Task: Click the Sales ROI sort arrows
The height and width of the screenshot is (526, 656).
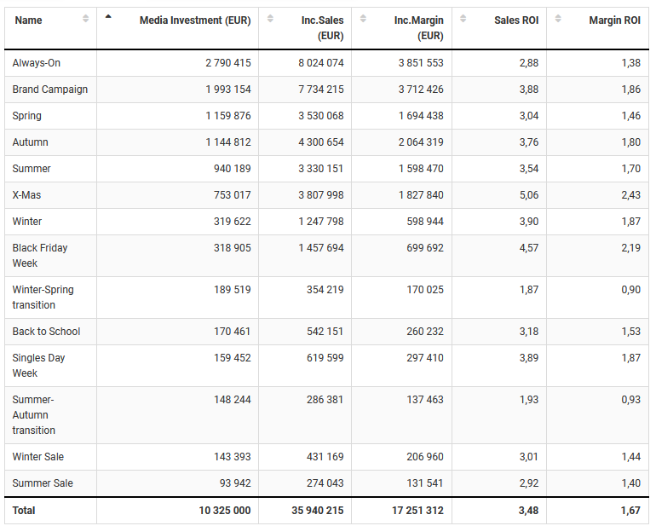Action: (x=463, y=19)
